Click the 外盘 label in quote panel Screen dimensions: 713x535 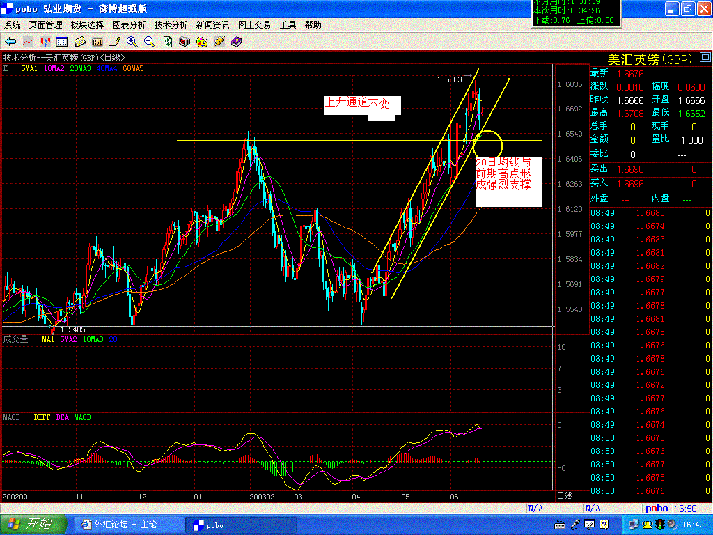coord(600,199)
